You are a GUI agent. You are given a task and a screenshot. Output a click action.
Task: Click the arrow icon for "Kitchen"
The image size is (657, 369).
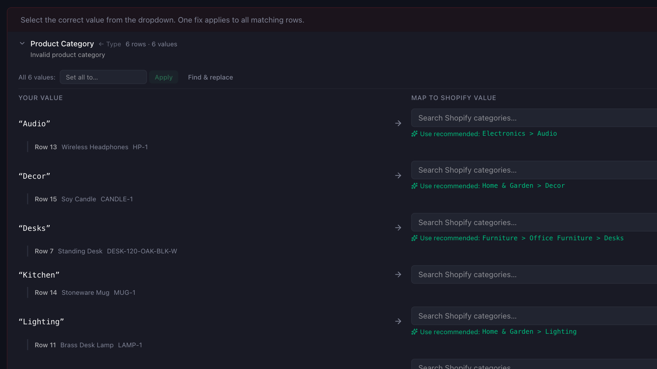(398, 274)
